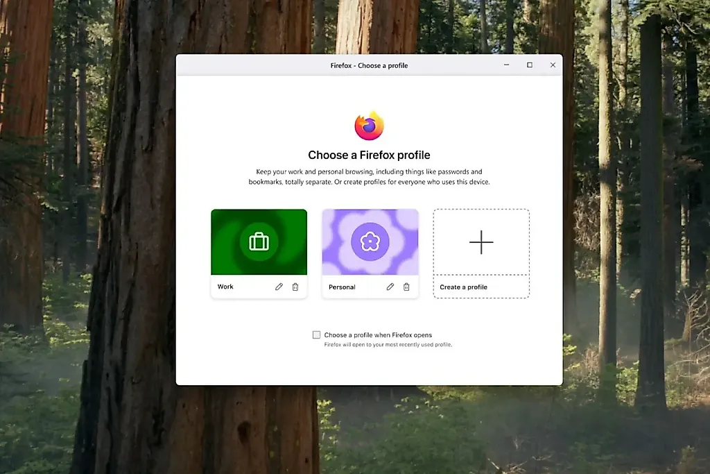Delete the Work profile using trash icon

tap(295, 287)
